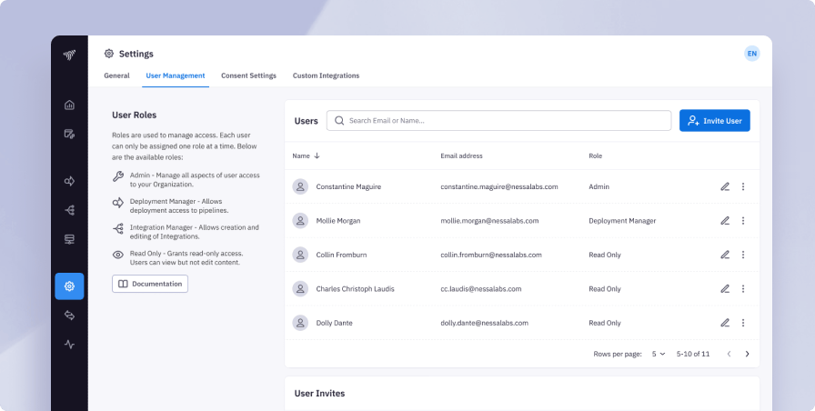Open the integrations branch sidebar icon
Image resolution: width=815 pixels, height=411 pixels.
click(69, 210)
